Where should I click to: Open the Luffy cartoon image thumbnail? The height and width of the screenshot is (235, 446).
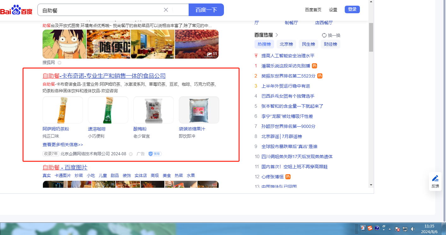[x=64, y=44]
